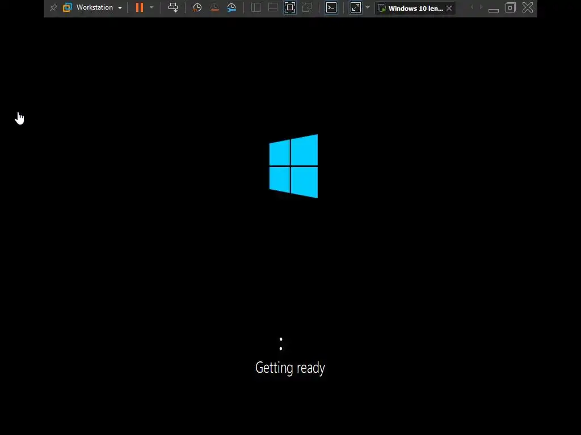The image size is (581, 435).
Task: Take a snapshot of the VM
Action: (197, 7)
